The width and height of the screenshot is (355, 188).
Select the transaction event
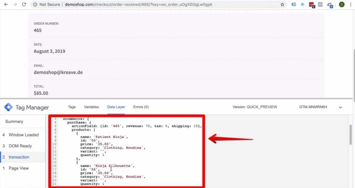point(19,157)
